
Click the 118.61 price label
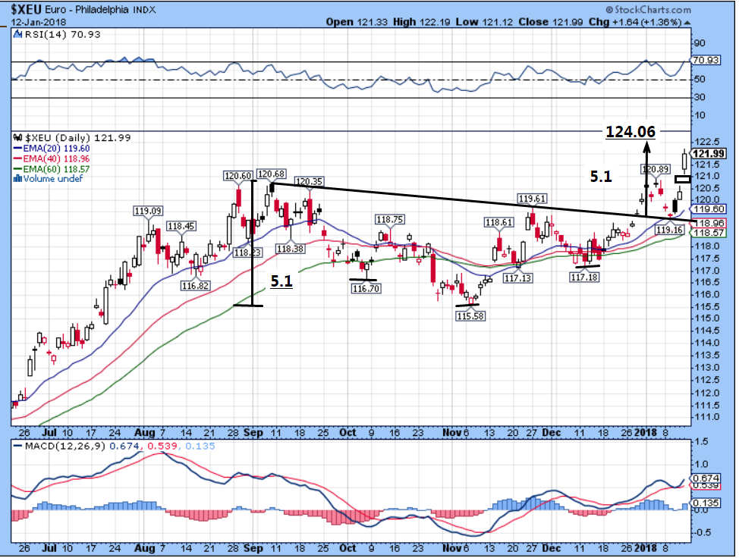(498, 222)
